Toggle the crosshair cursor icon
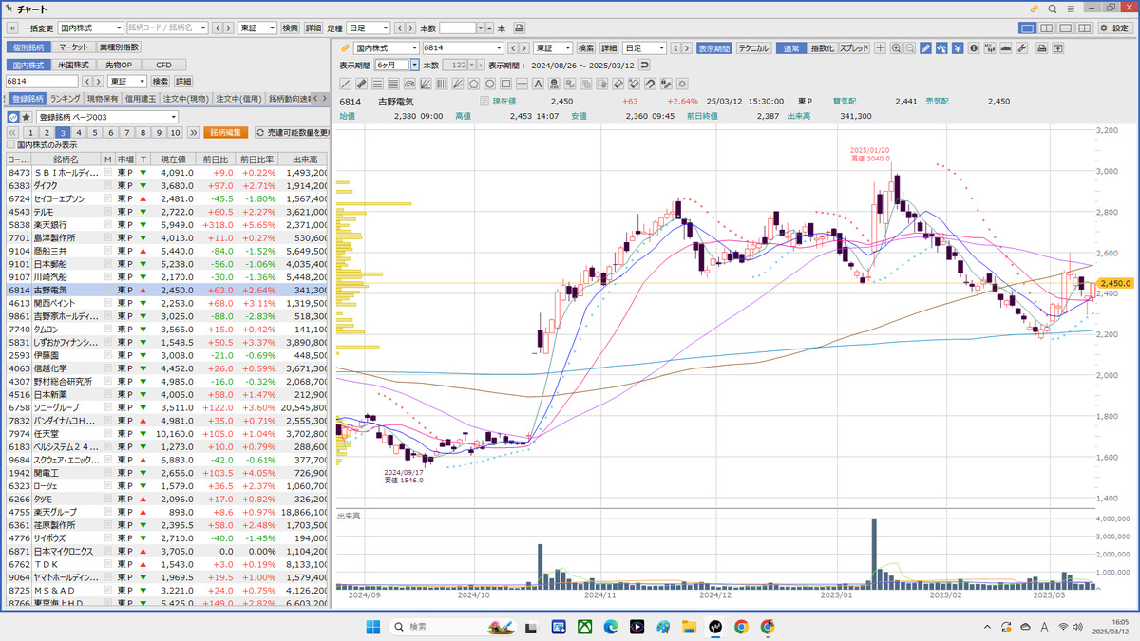 (x=880, y=48)
